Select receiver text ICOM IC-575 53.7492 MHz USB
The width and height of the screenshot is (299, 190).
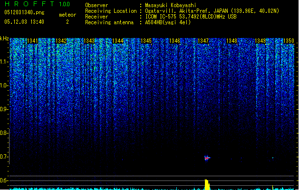coord(191,17)
